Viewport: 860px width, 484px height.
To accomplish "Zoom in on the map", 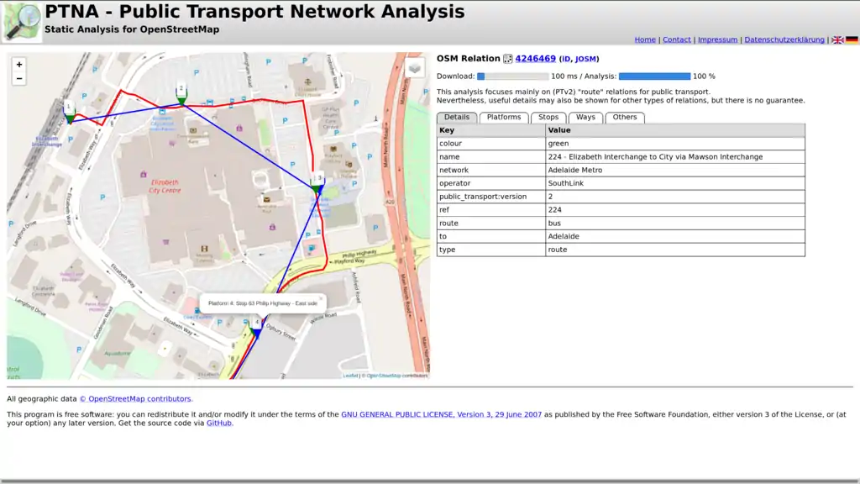I will (19, 65).
